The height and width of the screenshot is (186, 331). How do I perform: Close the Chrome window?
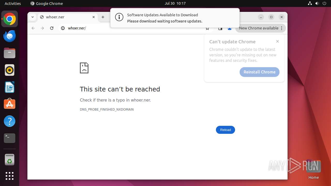[x=282, y=17]
